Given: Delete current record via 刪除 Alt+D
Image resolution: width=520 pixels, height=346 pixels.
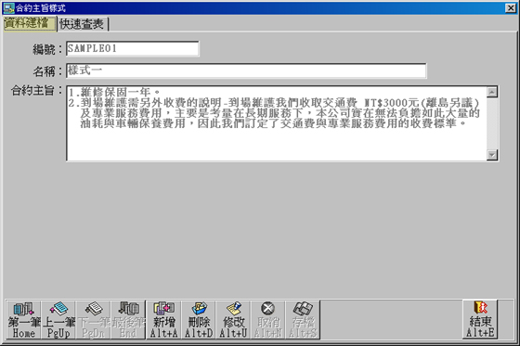Looking at the screenshot, I should (x=199, y=320).
